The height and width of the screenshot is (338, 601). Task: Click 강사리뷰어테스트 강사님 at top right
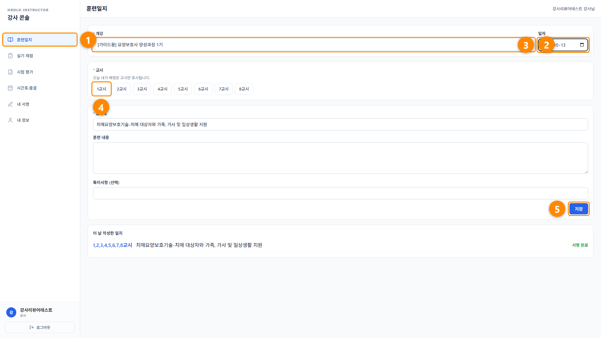tap(573, 9)
